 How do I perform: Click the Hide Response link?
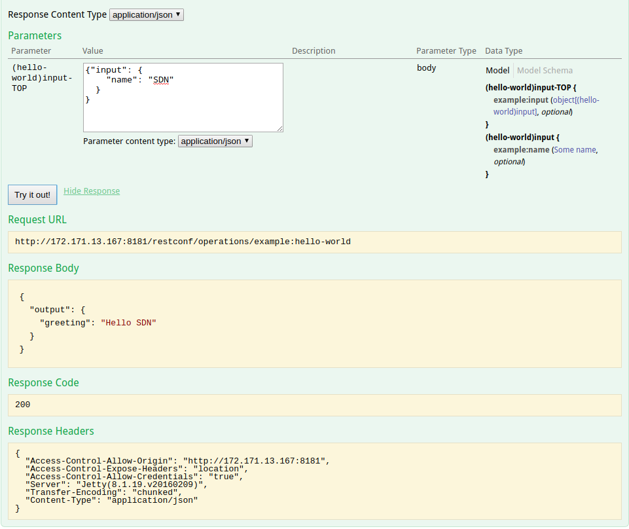pos(92,191)
